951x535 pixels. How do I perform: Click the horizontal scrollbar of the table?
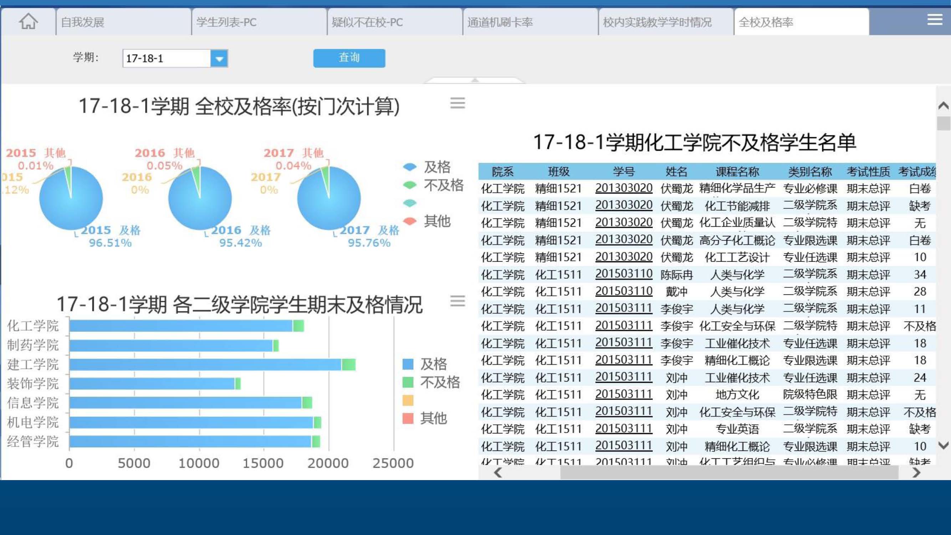pyautogui.click(x=729, y=473)
